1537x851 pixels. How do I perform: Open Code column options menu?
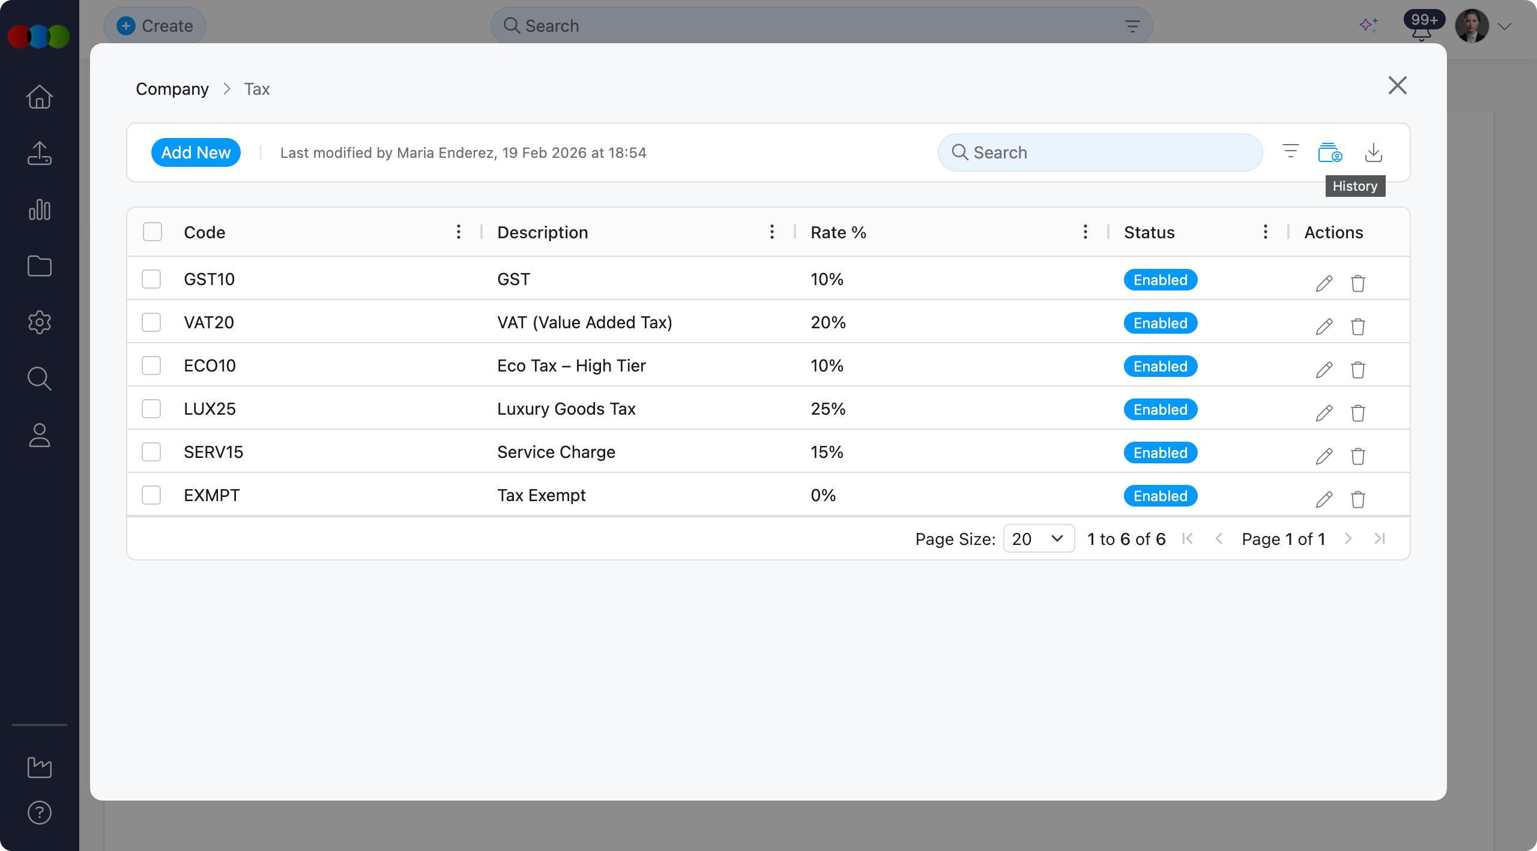coord(458,232)
